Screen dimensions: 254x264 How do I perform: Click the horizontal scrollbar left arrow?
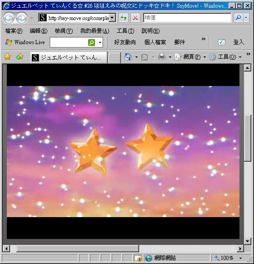[x=6, y=249]
